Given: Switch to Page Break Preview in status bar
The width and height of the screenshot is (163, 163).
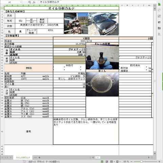Looking at the screenshot, I should click(x=107, y=162).
